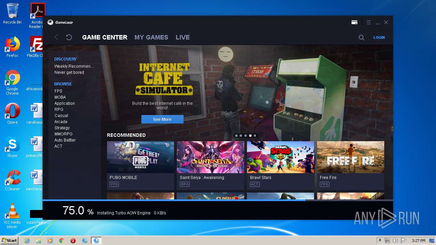436x245 pixels.
Task: Browse the MMORPG category
Action: click(x=63, y=134)
